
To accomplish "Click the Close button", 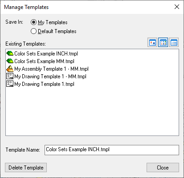I will point(163,168).
